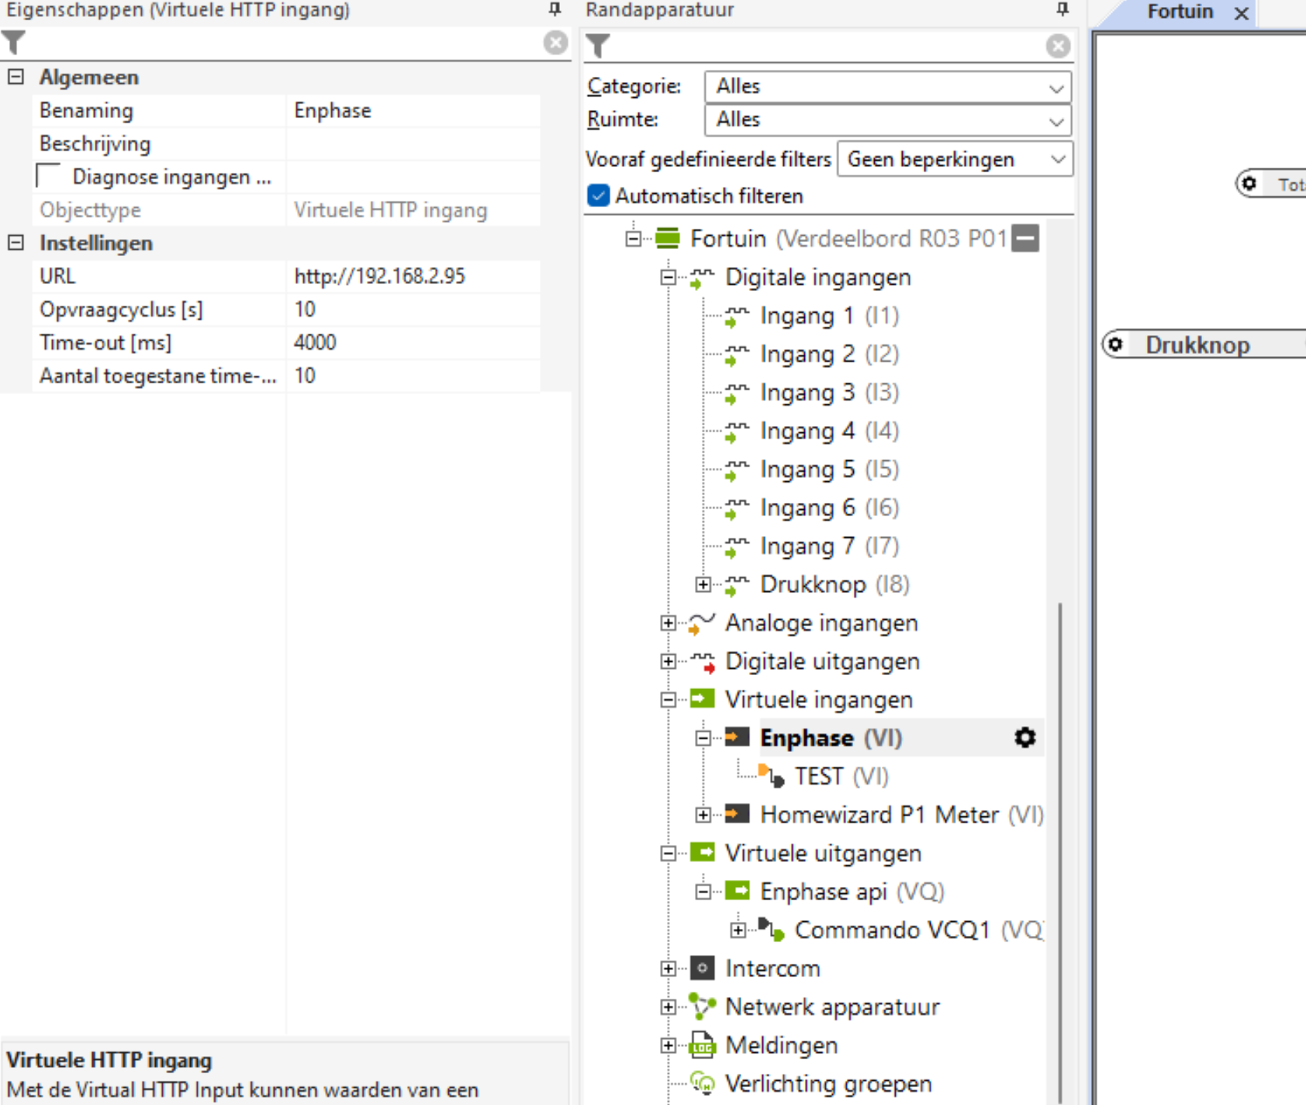Collapse the Enphase (VI) node

(703, 738)
